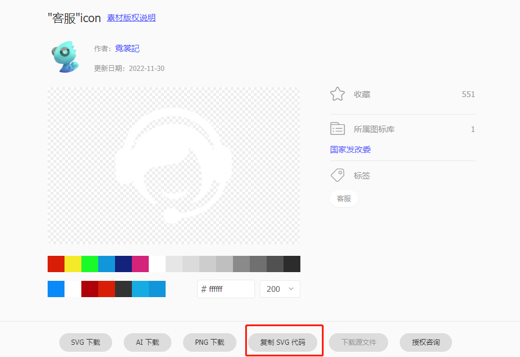
Task: Click the 授权咨询 button
Action: [426, 342]
